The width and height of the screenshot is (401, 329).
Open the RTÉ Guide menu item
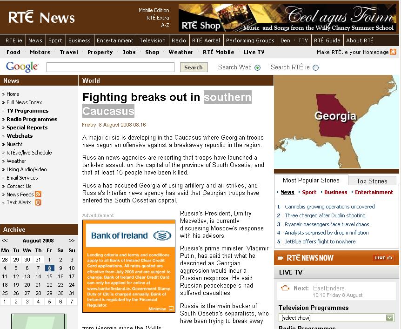coord(327,40)
